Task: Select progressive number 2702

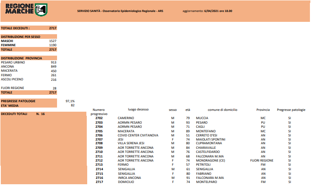Action: 99,118
